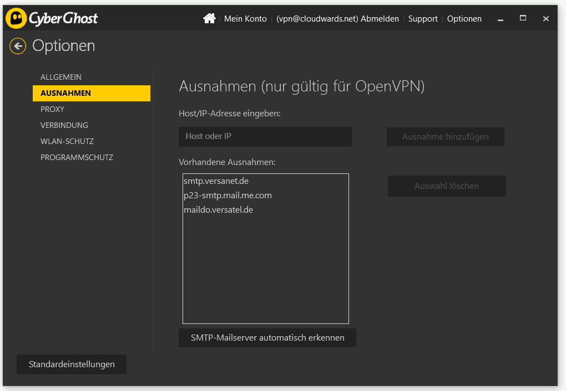
Task: Switch to the Verbindung section
Action: (92, 125)
